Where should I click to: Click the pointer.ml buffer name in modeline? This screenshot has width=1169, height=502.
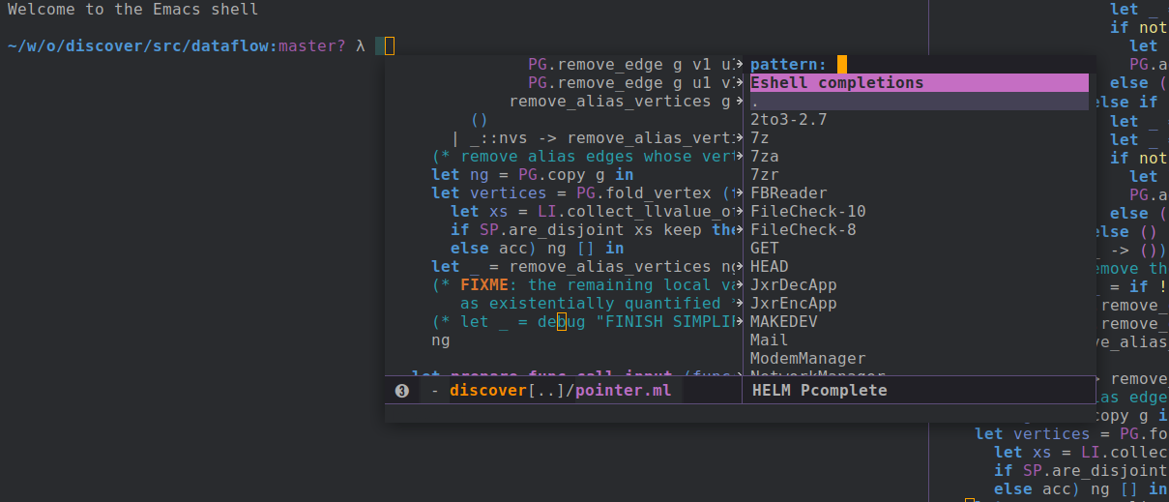624,391
